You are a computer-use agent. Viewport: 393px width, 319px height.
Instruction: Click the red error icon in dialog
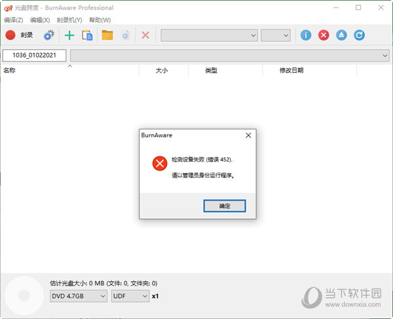[160, 163]
